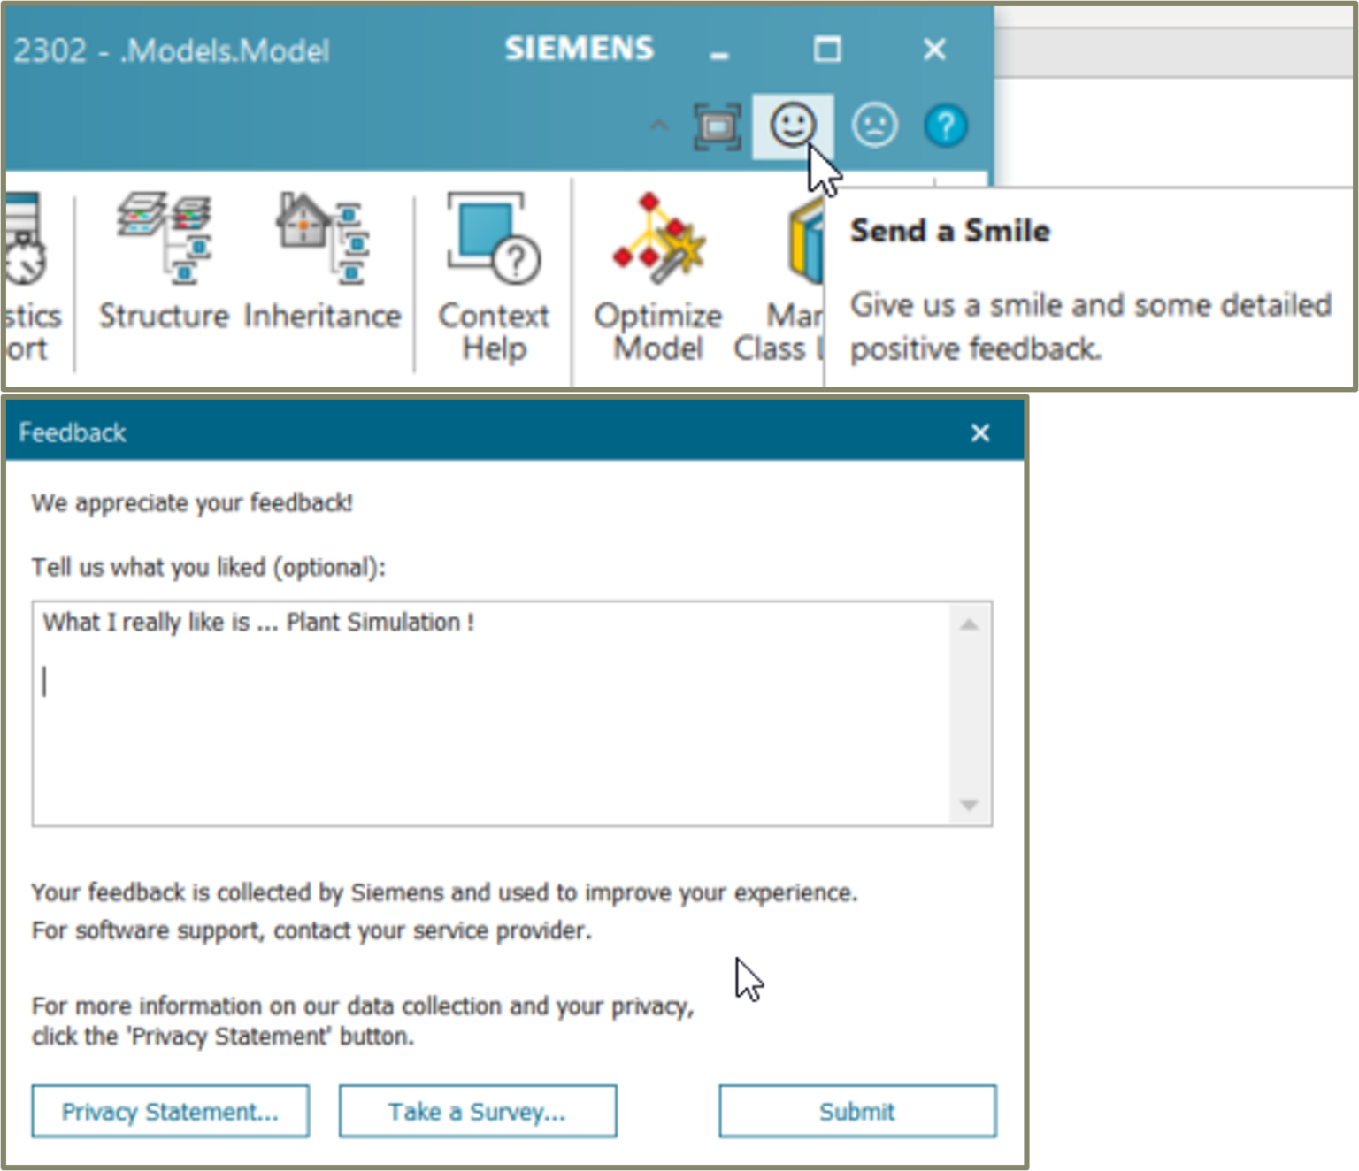Click the fit-to-window icon in the title bar

click(x=718, y=124)
